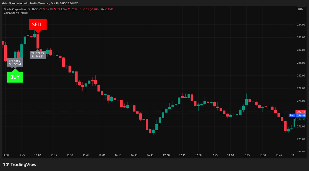Screen dimensions: 309x171
Task: Click the 282.00 price axis label
Action: pyautogui.click(x=301, y=50)
